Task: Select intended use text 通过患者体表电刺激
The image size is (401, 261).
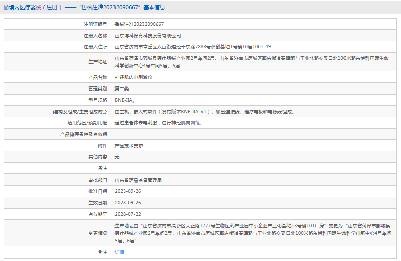Action: pyautogui.click(x=158, y=123)
